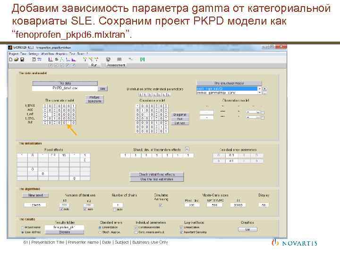This screenshot has height=255, width=340.
Task: Click the New project icon in toolbar
Action: point(10,59)
